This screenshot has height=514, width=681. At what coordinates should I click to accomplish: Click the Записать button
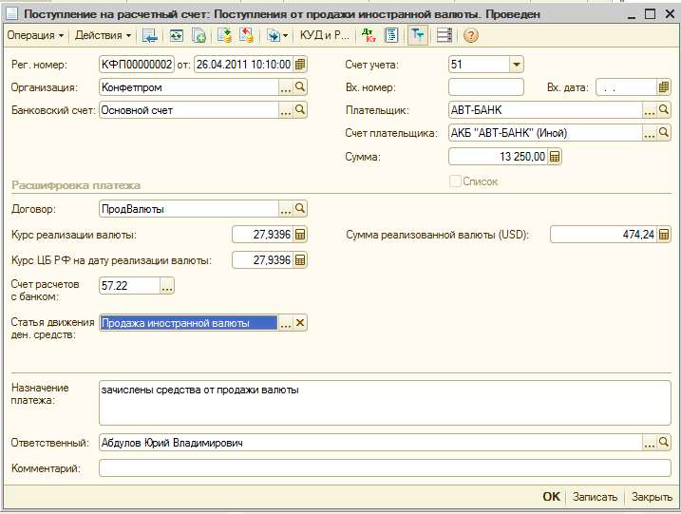coord(595,497)
